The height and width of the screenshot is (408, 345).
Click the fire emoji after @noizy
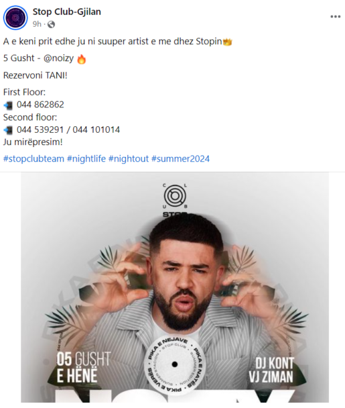[x=82, y=59]
